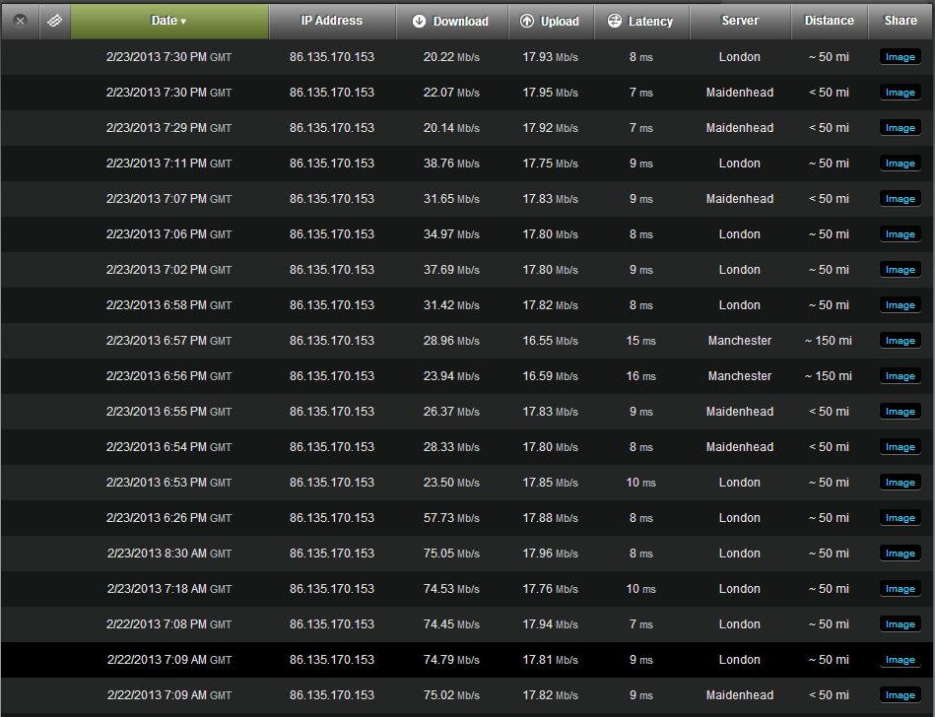Sort by the Download column label

460,22
